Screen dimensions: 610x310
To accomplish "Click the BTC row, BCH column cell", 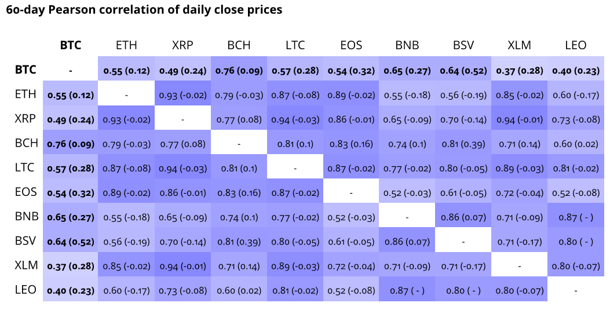I will [239, 71].
